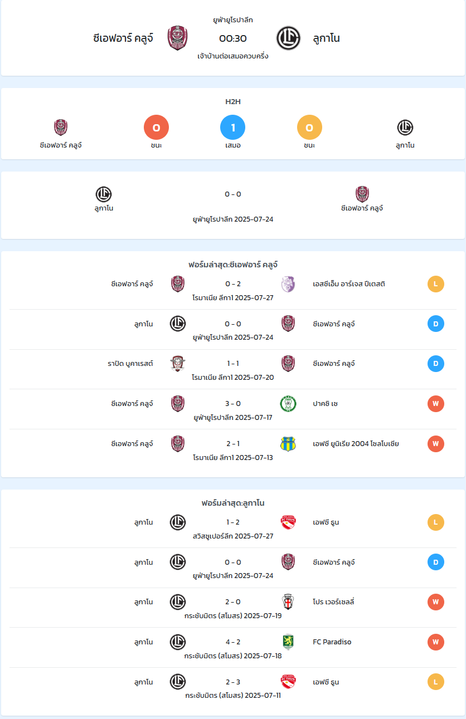This screenshot has height=719, width=466.
Task: Click the Lugano logo in the match header
Action: tap(288, 38)
